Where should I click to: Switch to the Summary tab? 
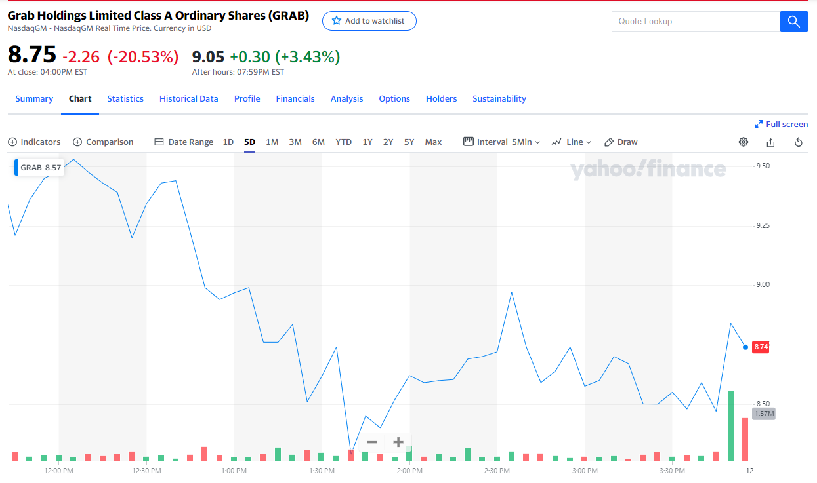(x=34, y=99)
